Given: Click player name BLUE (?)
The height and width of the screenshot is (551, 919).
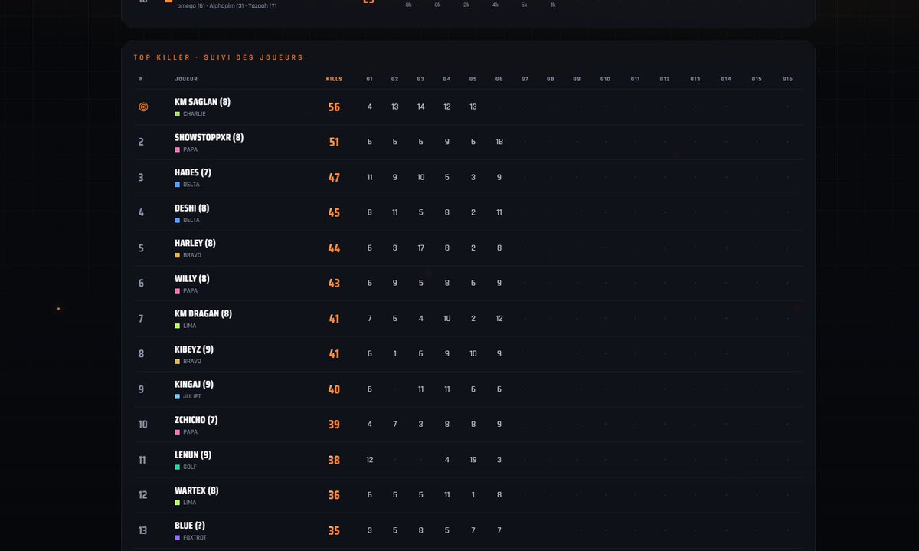Looking at the screenshot, I should 190,526.
